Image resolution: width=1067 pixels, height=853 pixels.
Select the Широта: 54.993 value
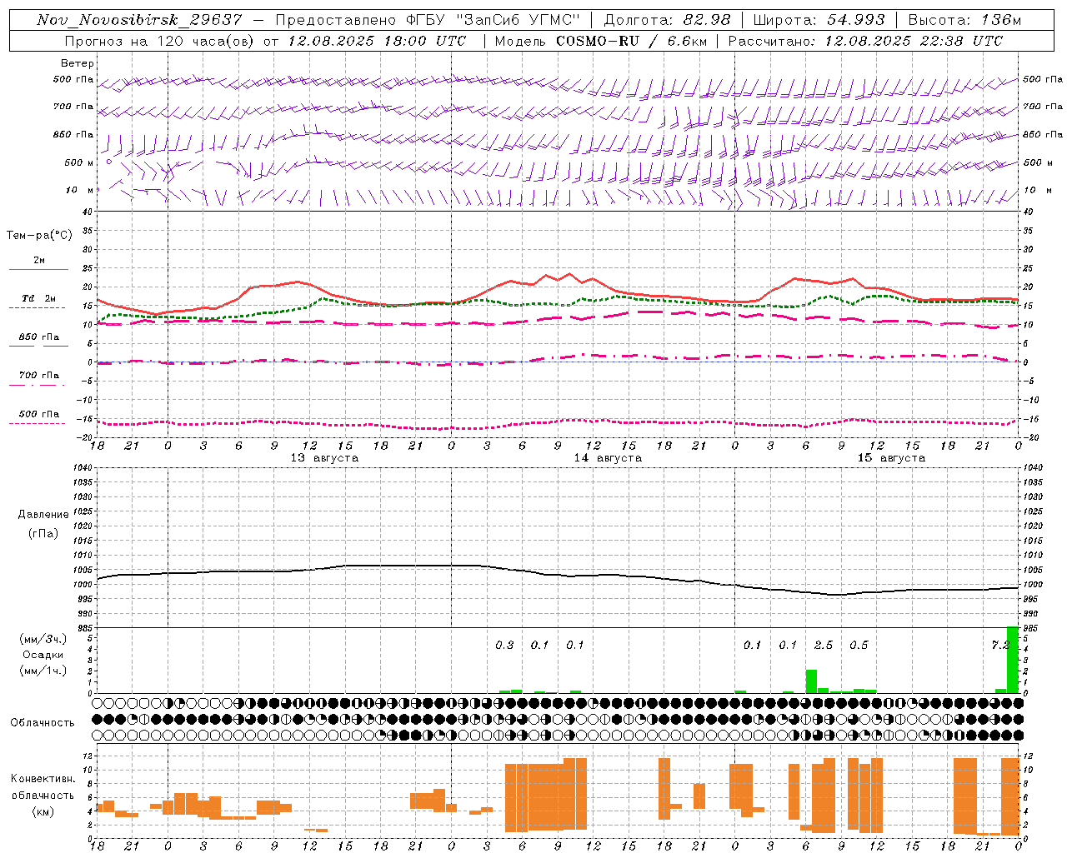[819, 20]
